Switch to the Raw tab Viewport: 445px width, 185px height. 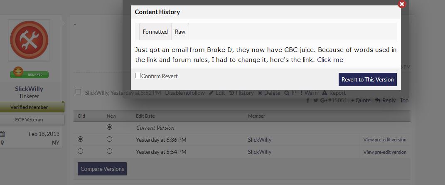tap(180, 32)
